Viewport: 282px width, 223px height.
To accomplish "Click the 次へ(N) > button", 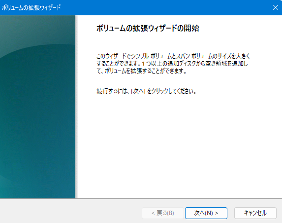I will [x=206, y=213].
